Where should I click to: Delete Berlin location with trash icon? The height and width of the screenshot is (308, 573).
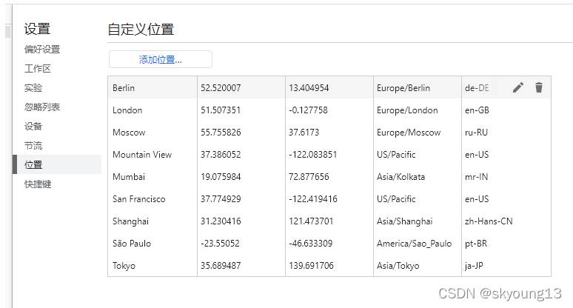coord(539,87)
